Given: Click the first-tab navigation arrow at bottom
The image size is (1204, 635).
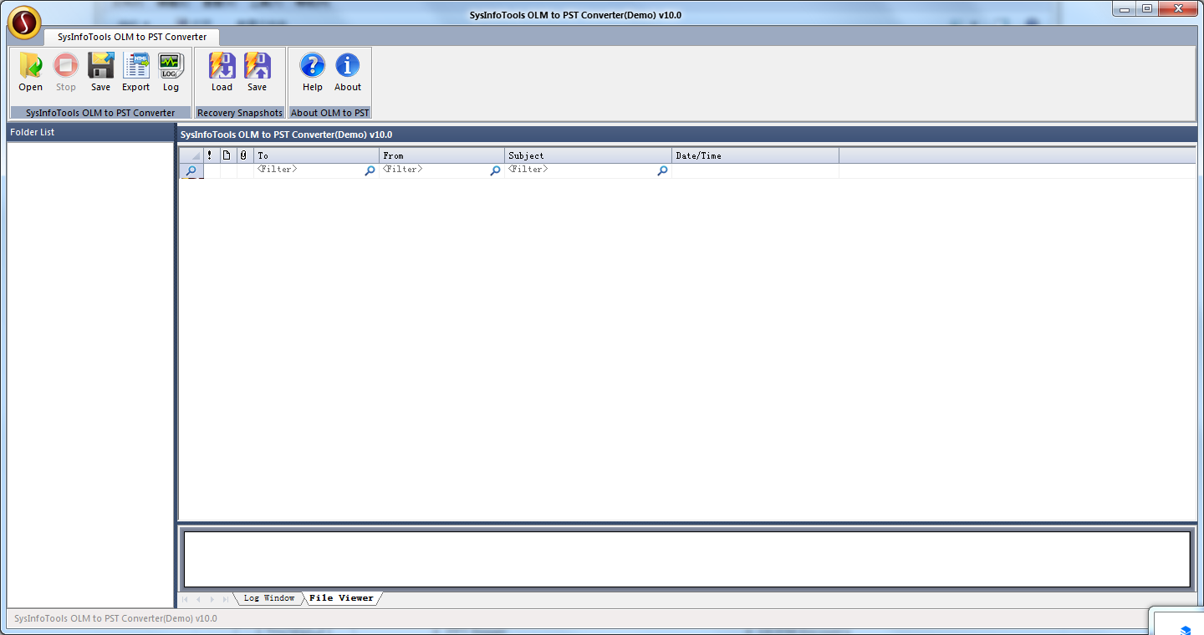Looking at the screenshot, I should pos(185,599).
